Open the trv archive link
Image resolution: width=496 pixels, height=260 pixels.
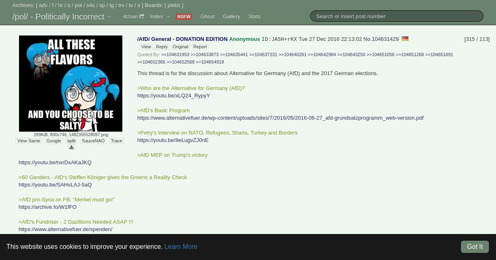point(122,5)
